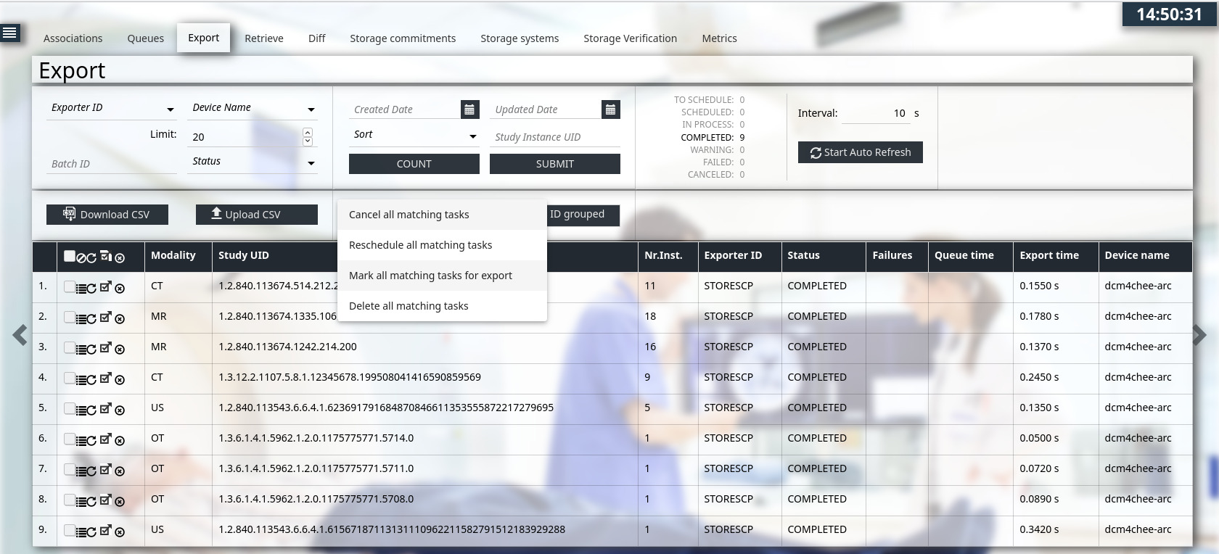1219x554 pixels.
Task: Show details list icon for row 2
Action: point(81,318)
